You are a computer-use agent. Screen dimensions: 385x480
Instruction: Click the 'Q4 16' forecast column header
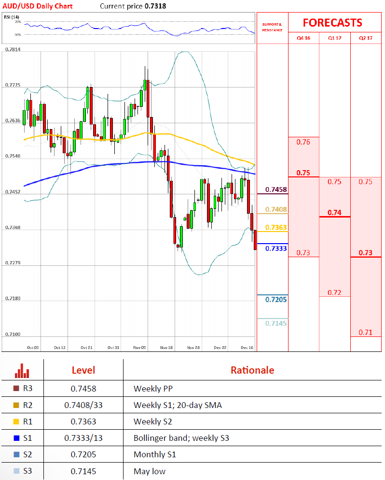pos(303,38)
